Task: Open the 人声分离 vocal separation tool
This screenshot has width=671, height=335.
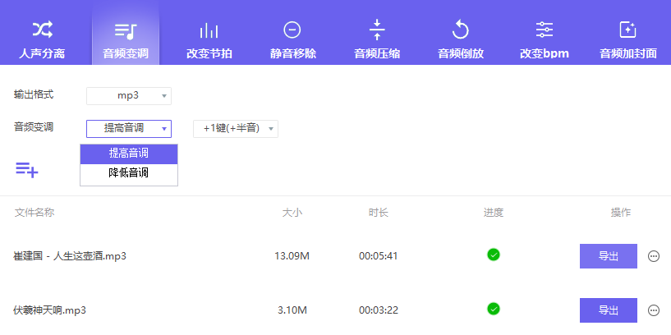Action: click(x=42, y=39)
